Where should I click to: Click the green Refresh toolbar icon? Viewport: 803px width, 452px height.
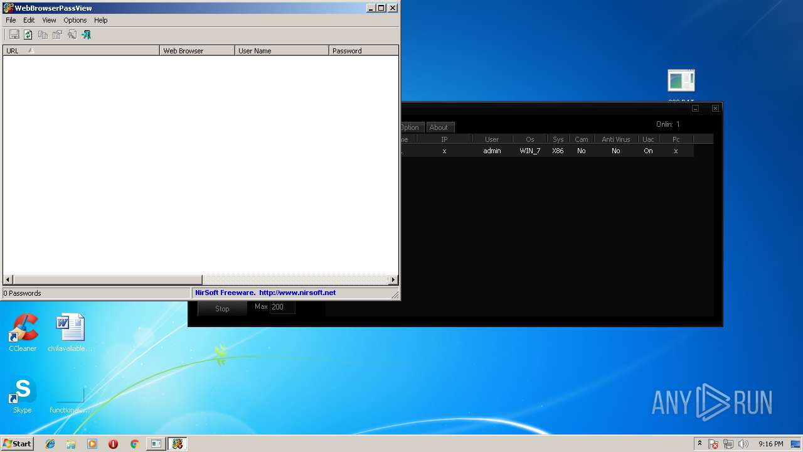tap(28, 35)
